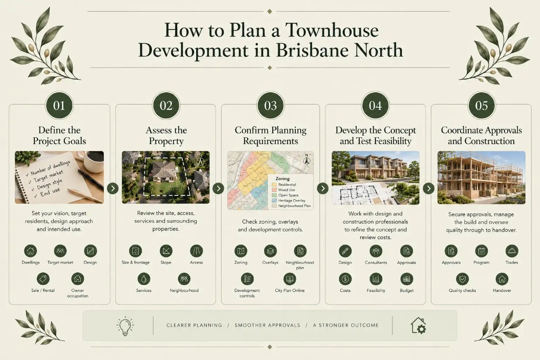Screen dimensions: 540x360
Task: Select the Budget icon
Action: 407,279
